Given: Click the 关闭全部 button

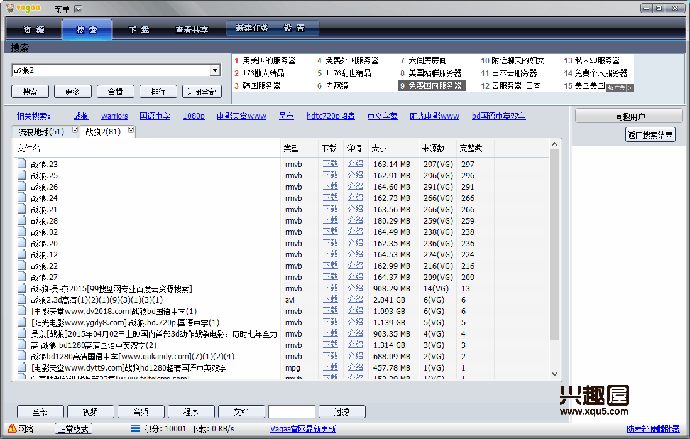Looking at the screenshot, I should point(202,92).
